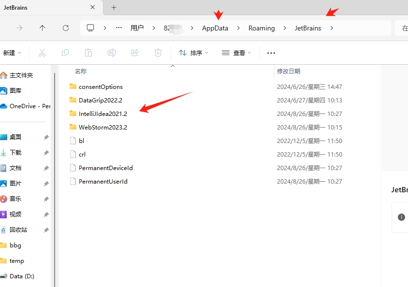Click the Paste clipboard icon
This screenshot has height=287, width=408.
click(x=88, y=53)
